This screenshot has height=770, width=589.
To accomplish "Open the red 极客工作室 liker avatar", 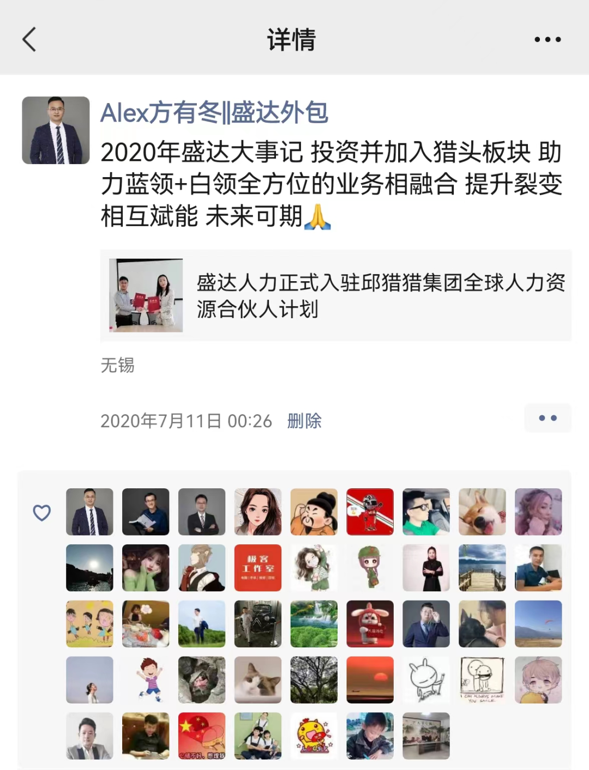I will [258, 568].
